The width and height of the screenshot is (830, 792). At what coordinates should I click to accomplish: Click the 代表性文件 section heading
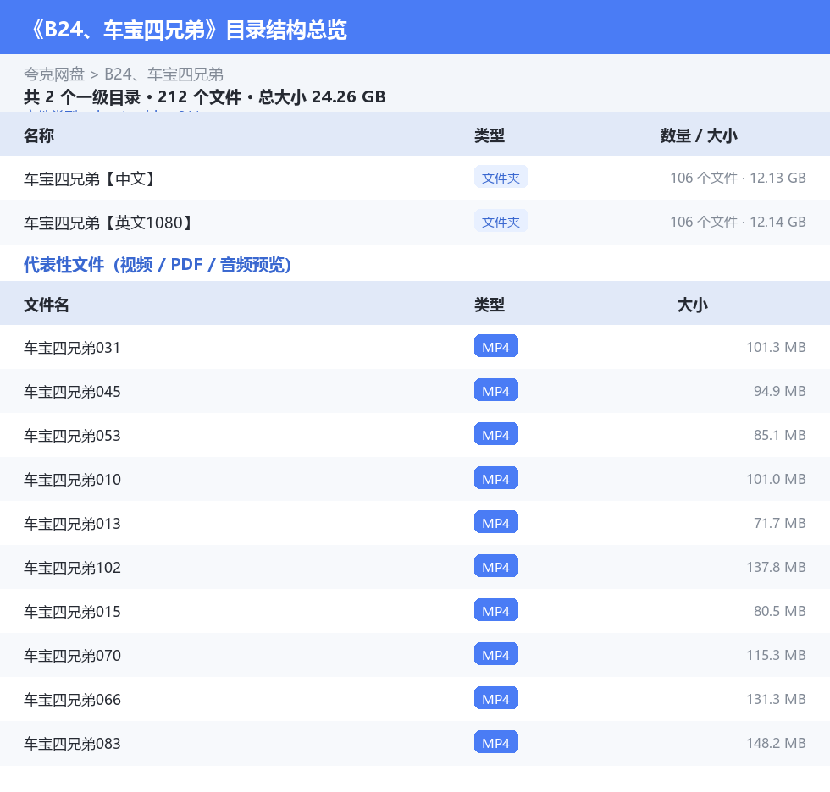(x=158, y=264)
